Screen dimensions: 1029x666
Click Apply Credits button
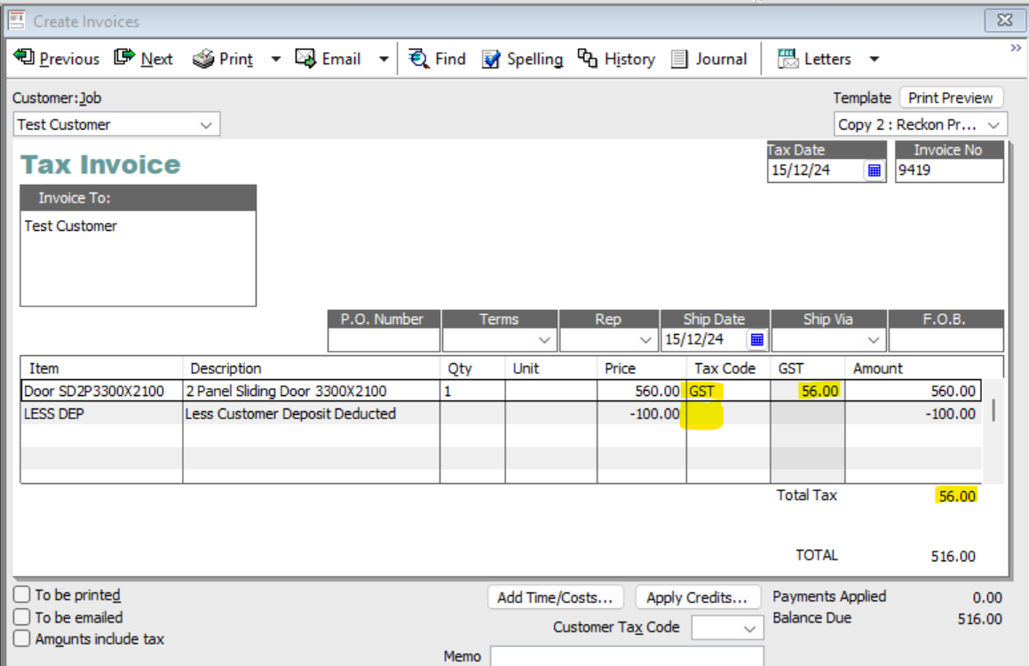tap(697, 597)
